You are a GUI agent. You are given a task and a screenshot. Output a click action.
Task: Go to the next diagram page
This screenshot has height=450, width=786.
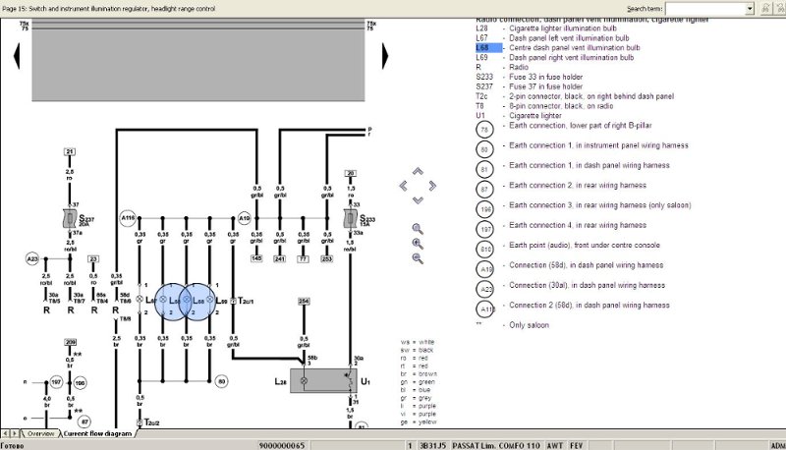pos(385,56)
